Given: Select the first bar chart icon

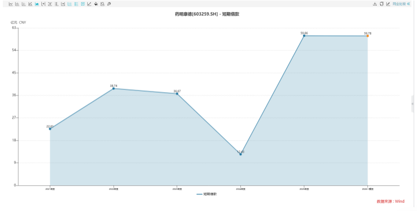Looking at the screenshot, I should click(17, 4).
